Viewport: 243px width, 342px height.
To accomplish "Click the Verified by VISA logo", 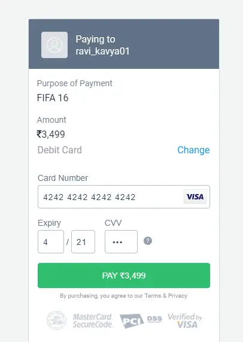I will click(x=184, y=320).
